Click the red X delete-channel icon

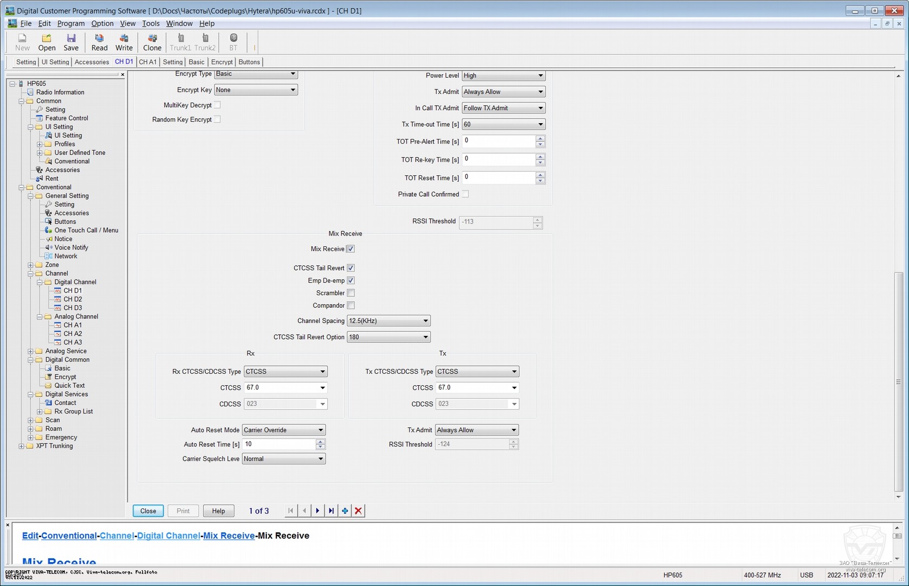358,511
